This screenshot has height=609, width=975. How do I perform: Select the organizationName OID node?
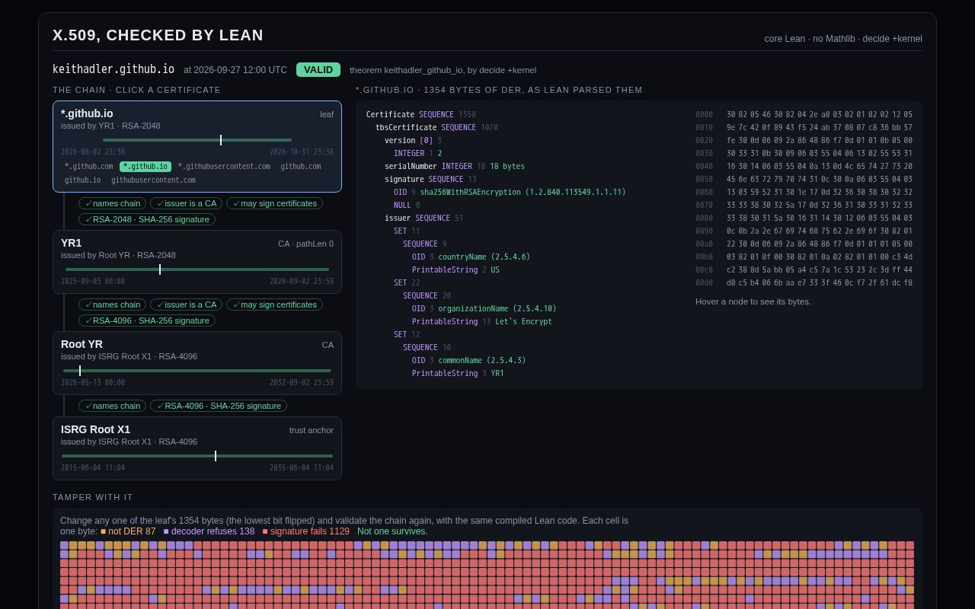pyautogui.click(x=484, y=309)
